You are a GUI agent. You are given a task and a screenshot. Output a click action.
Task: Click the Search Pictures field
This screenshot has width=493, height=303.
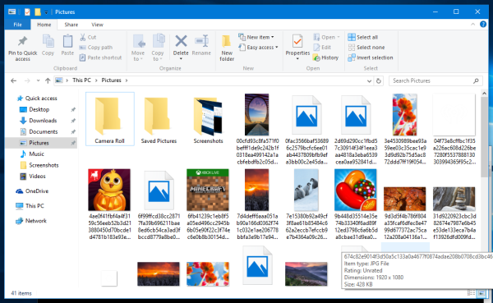click(x=435, y=80)
